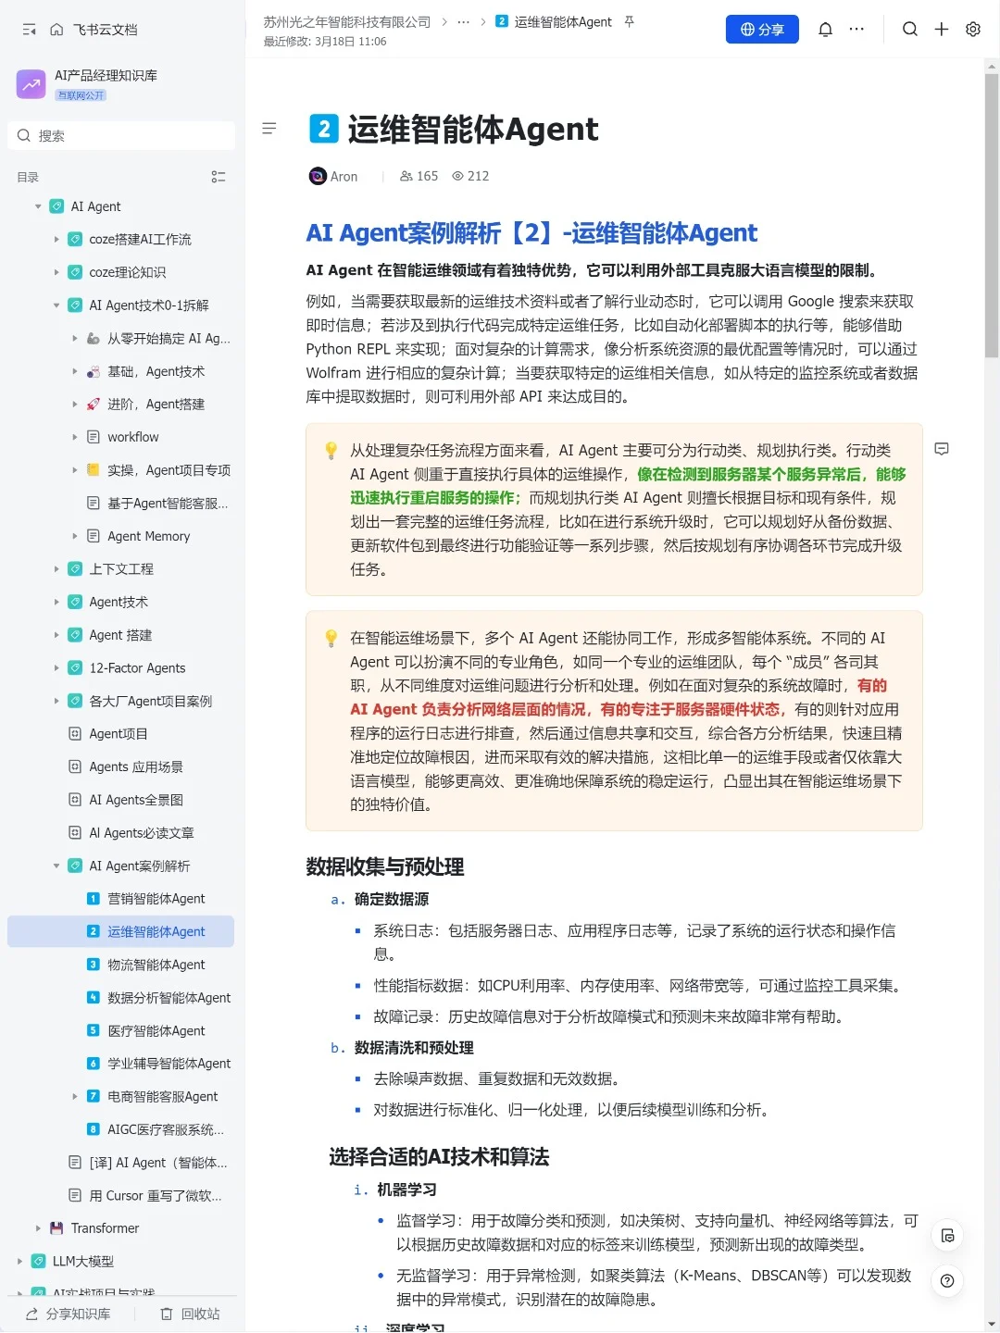View the 212 views eye icon

[x=457, y=176]
